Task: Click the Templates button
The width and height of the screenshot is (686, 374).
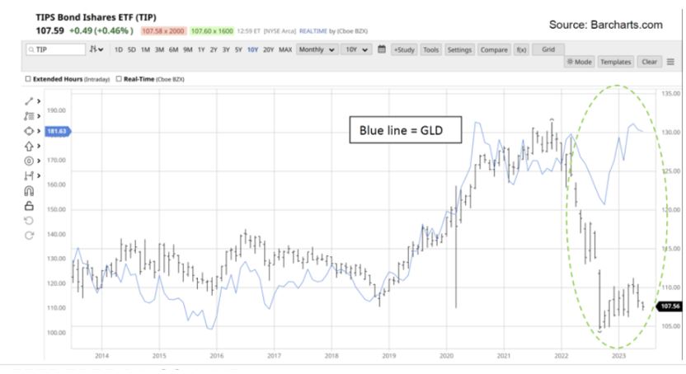Action: click(614, 62)
